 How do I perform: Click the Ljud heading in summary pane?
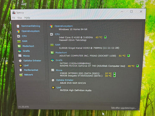[59, 87]
